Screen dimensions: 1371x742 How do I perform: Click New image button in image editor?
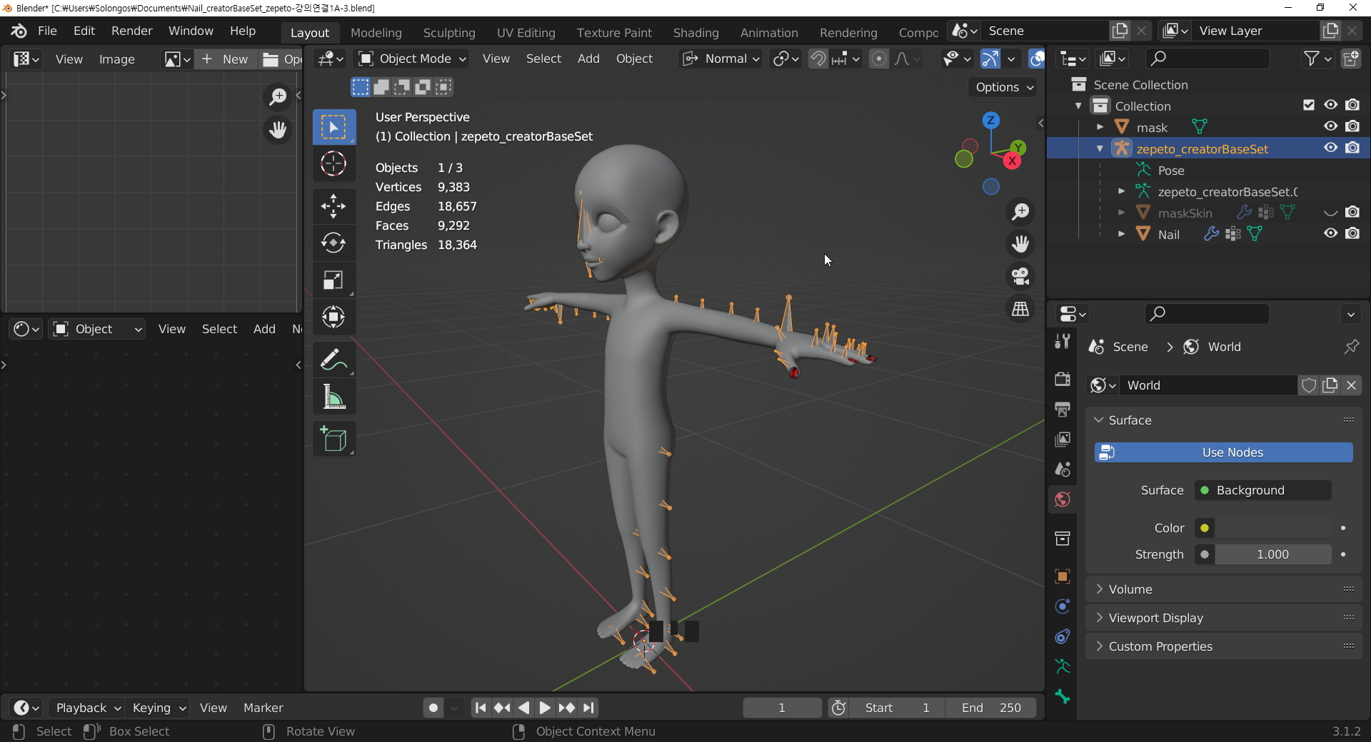pos(225,59)
